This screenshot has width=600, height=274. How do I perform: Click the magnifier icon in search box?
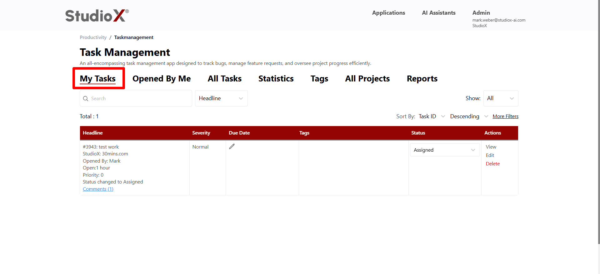tap(86, 99)
